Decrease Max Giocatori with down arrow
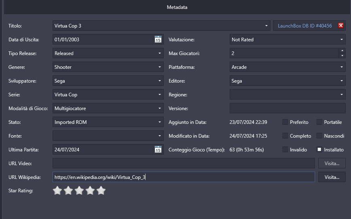This screenshot has height=219, width=351. coord(342,55)
